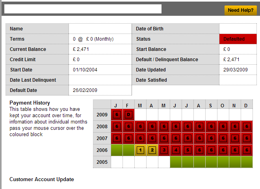260x189 pixels.
Task: Click the green February 2006 payment block
Action: (x=128, y=150)
